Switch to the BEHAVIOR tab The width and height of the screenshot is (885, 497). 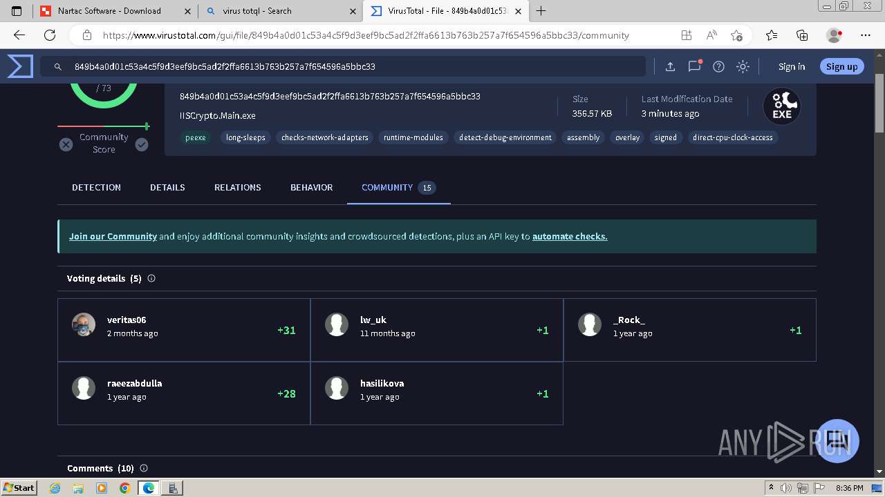[x=311, y=187]
